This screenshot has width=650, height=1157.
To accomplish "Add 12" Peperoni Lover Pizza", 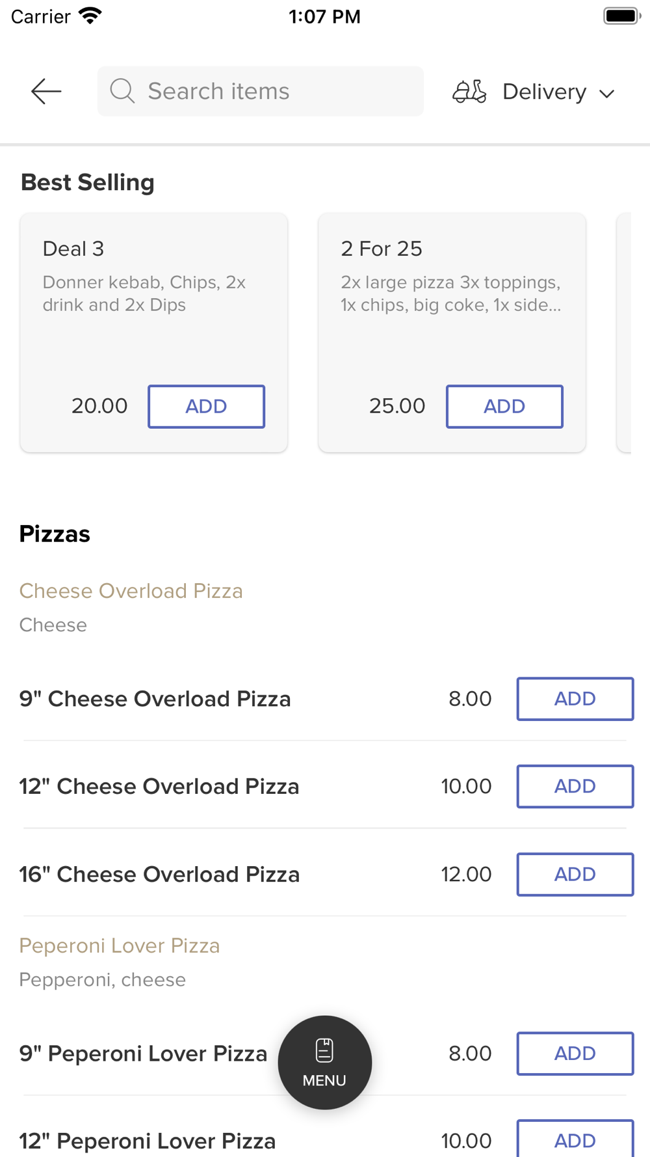I will coord(575,1140).
